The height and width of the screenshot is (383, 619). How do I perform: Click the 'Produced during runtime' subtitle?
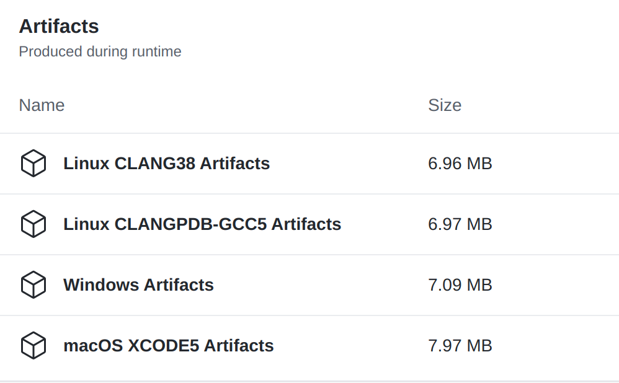point(100,51)
